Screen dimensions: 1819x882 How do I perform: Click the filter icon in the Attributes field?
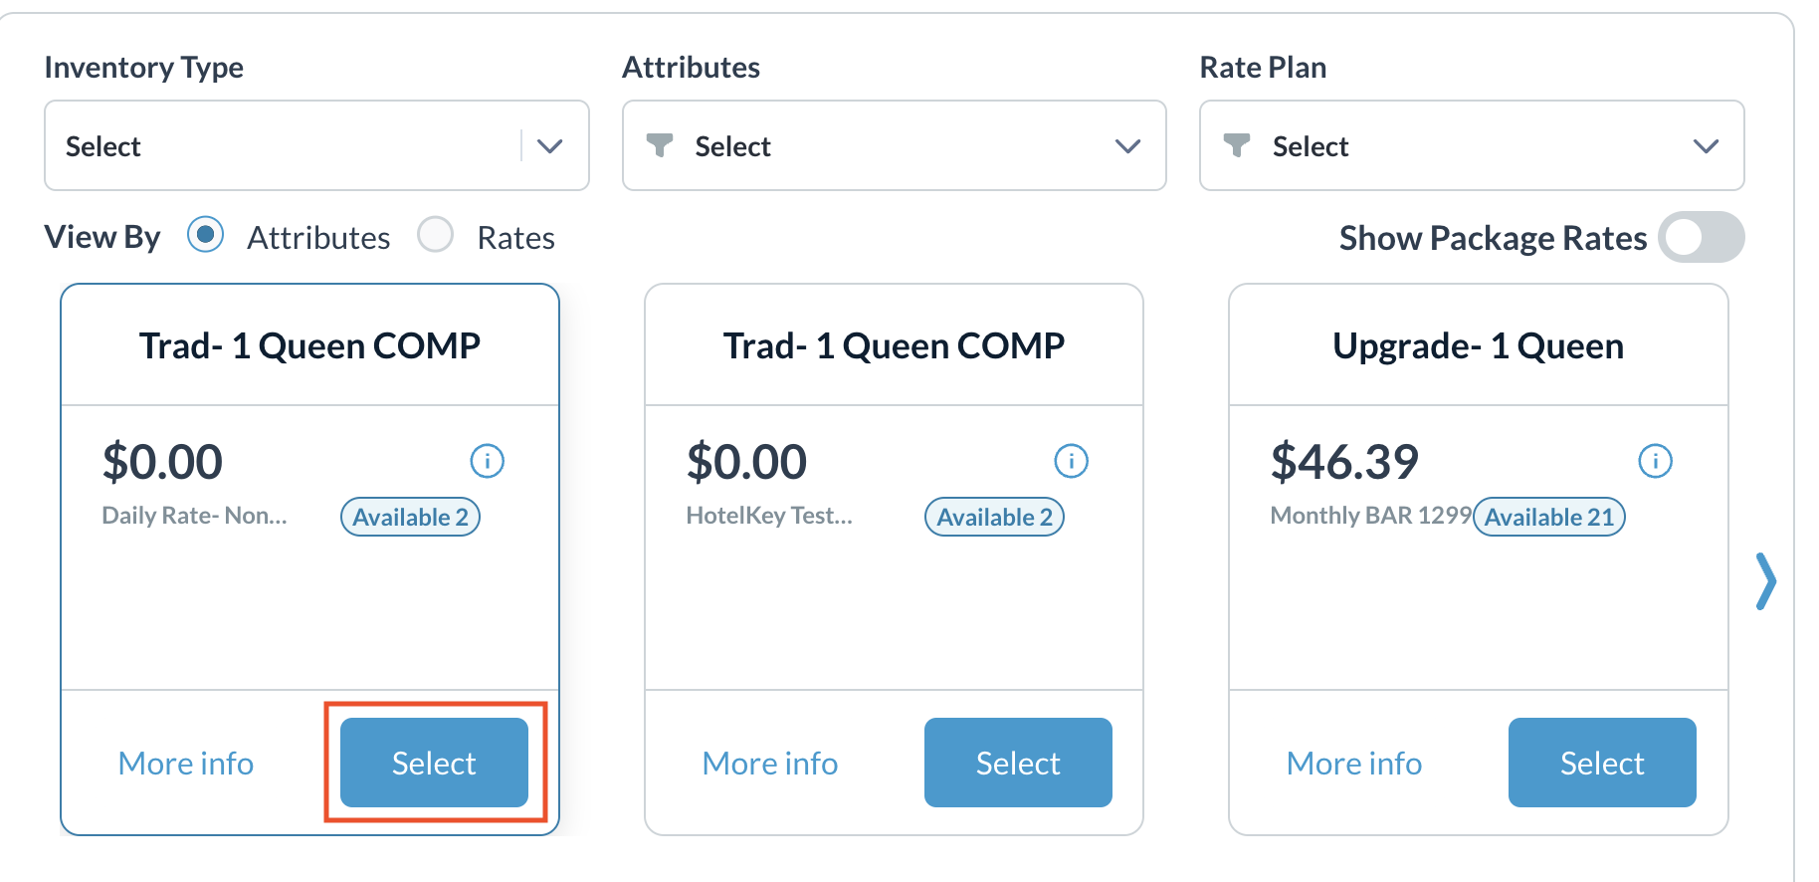click(658, 145)
